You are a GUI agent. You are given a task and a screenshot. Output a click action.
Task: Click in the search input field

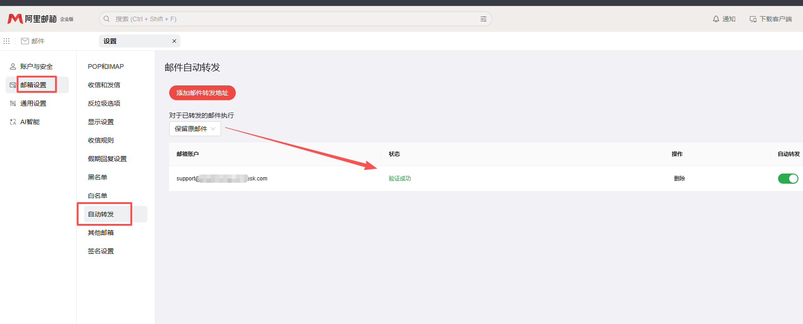coord(291,19)
